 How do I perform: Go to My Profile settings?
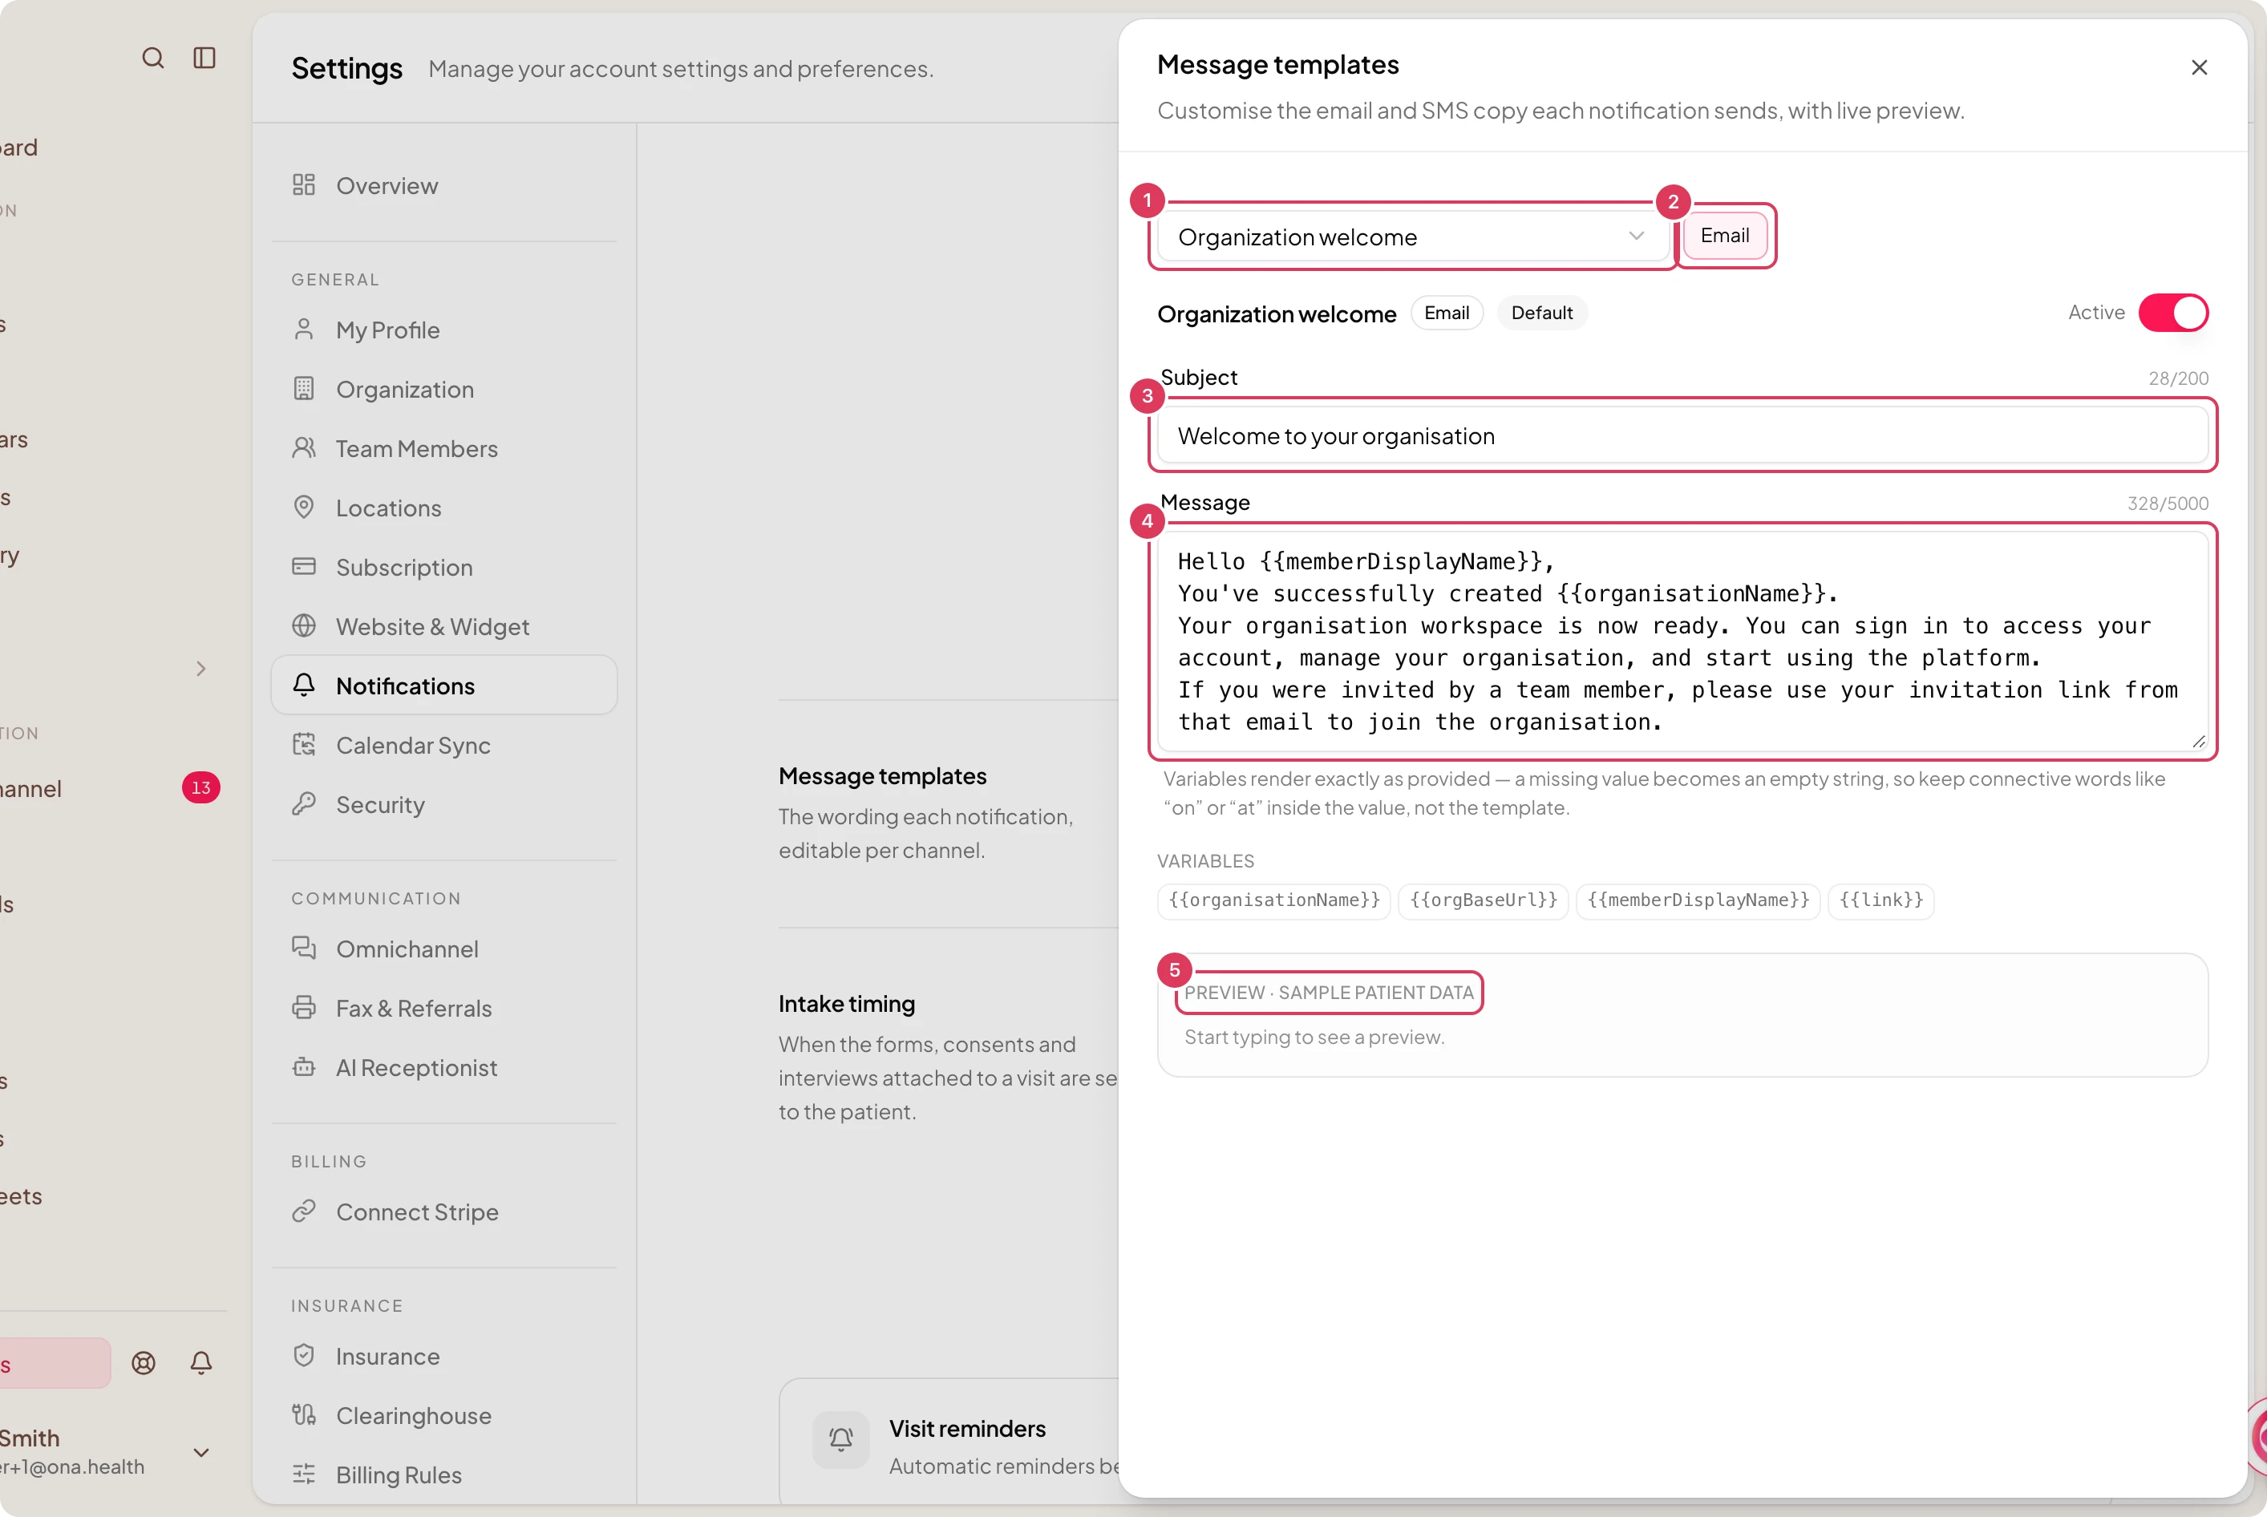point(444,330)
